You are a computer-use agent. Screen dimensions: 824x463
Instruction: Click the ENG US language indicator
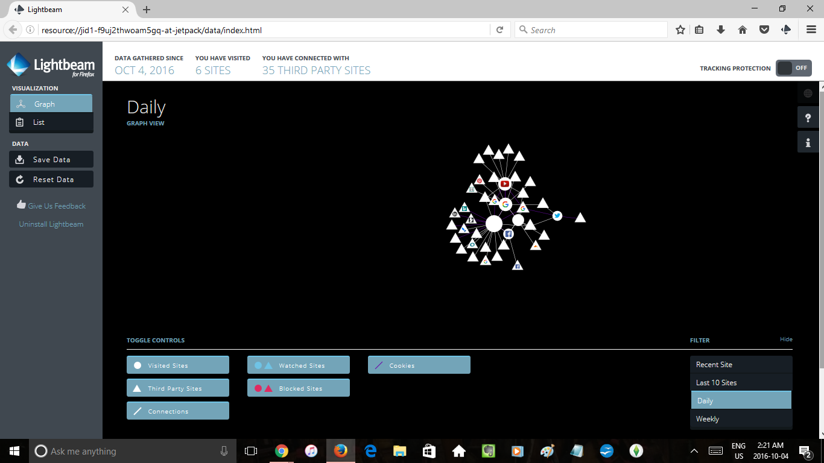pos(738,451)
